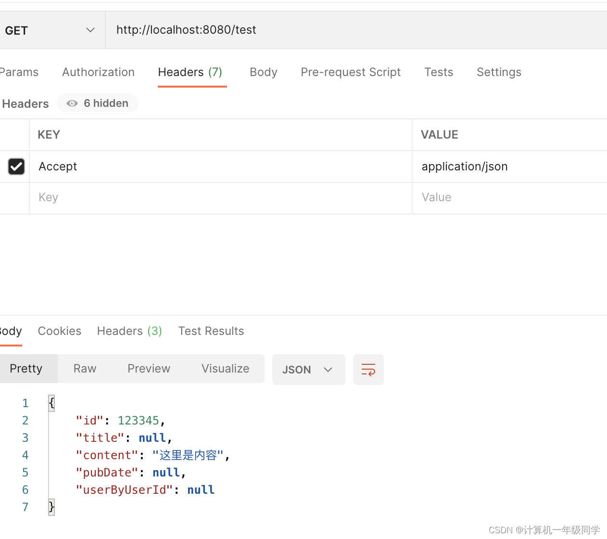The width and height of the screenshot is (607, 539).
Task: Click the 123345 value in response
Action: (x=139, y=421)
